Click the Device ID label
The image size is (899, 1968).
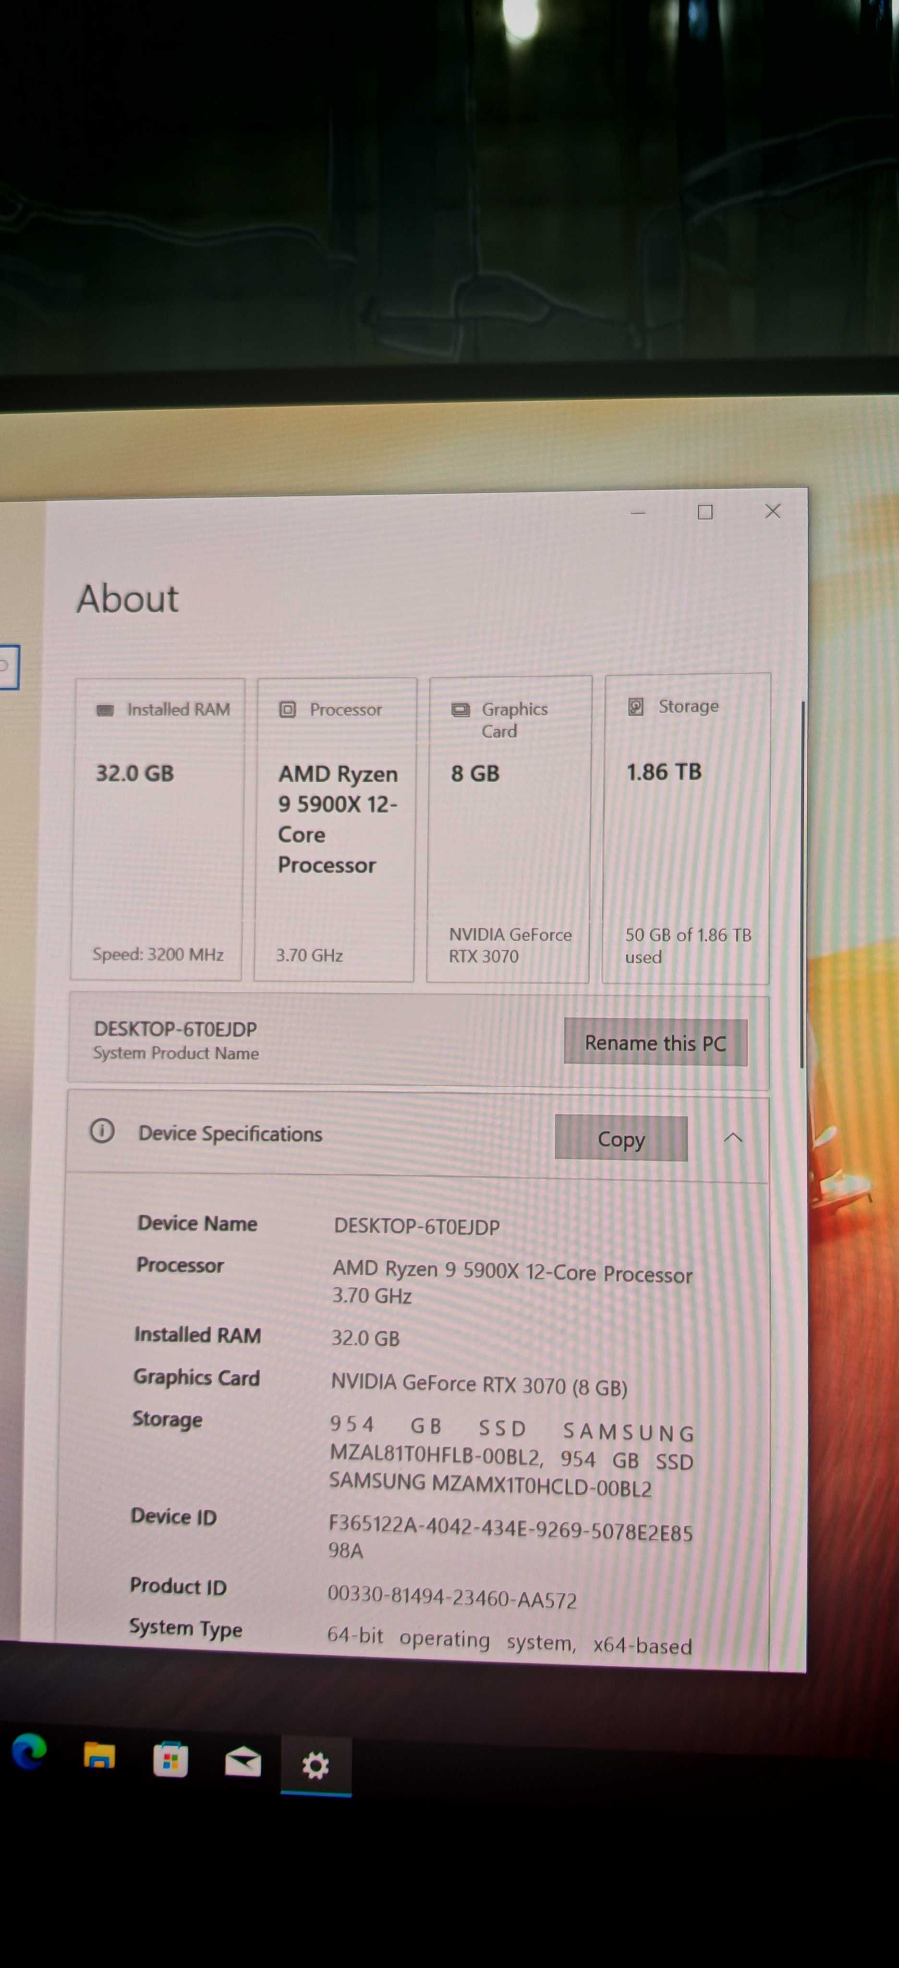[x=173, y=1516]
